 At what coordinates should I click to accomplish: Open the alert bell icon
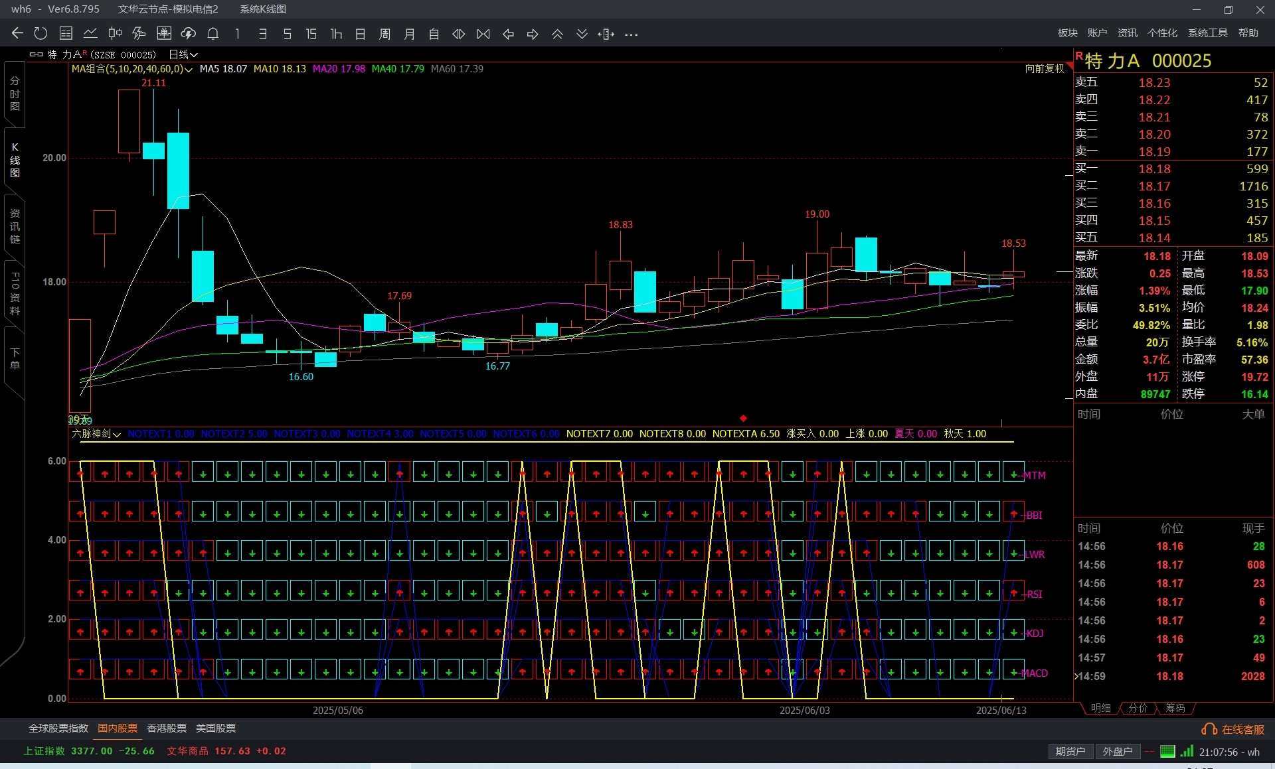click(212, 33)
